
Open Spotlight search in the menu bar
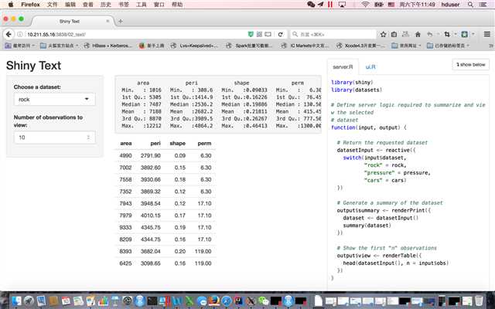pyautogui.click(x=470, y=5)
